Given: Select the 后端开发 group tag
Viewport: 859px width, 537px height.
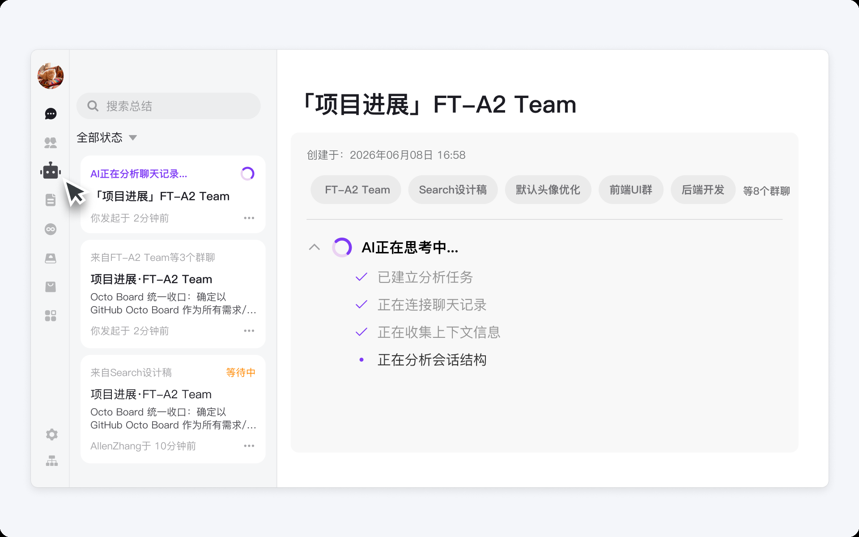Looking at the screenshot, I should point(703,190).
